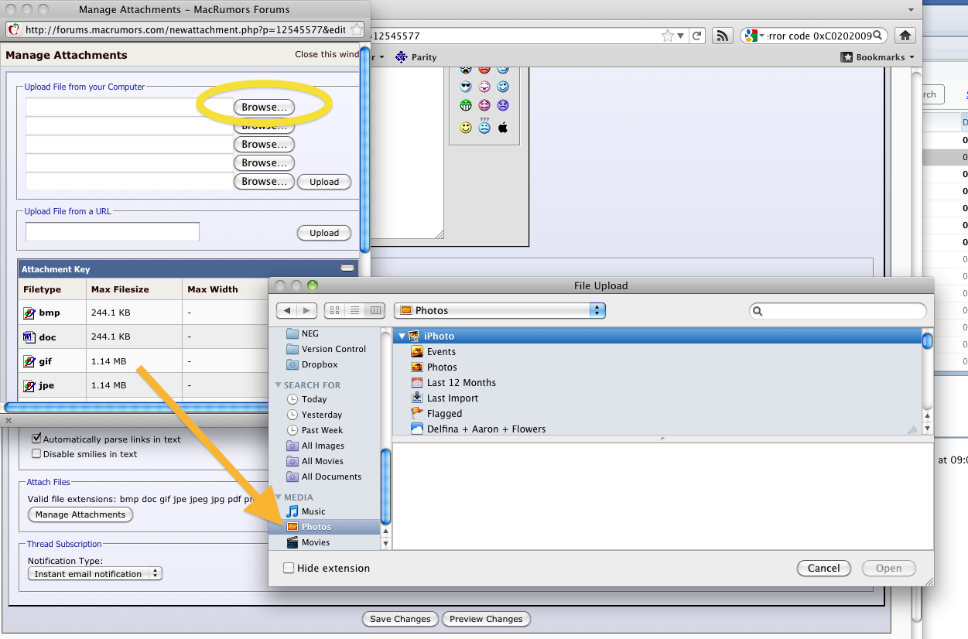This screenshot has width=968, height=639.
Task: Focus the Upload File from URL field
Action: [x=112, y=232]
